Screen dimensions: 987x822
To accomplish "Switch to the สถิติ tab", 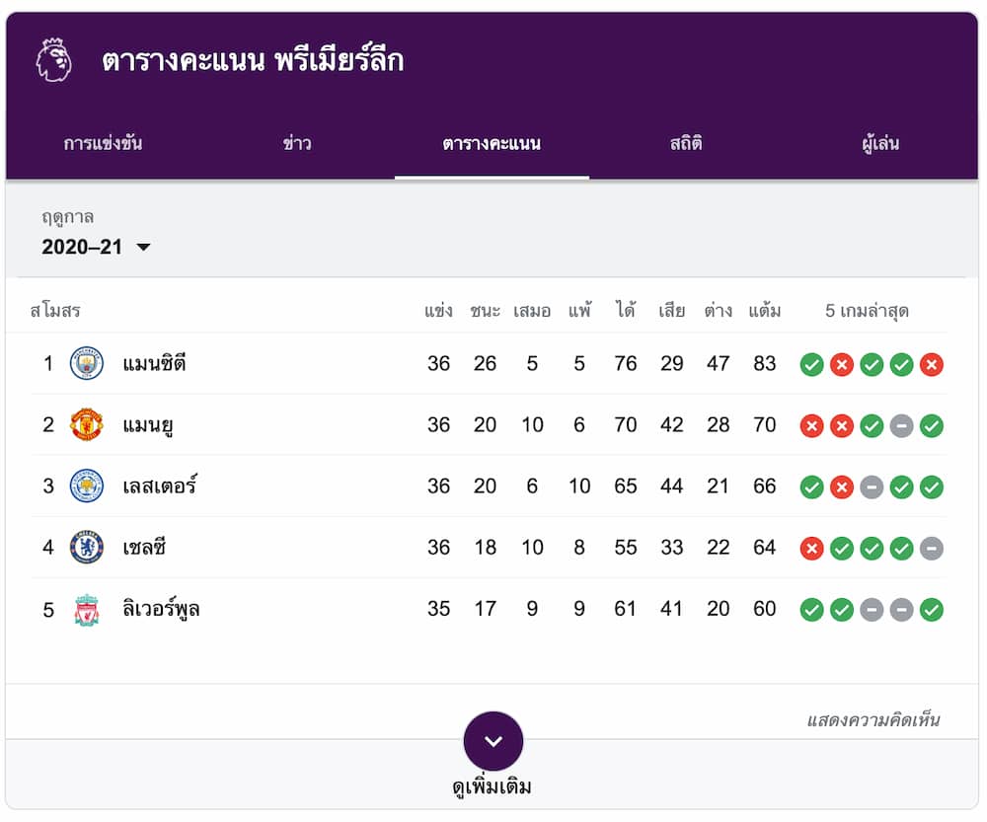I will [x=686, y=143].
